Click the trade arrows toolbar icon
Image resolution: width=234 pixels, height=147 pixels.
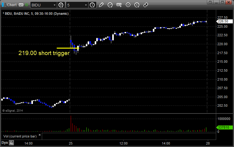(145, 5)
